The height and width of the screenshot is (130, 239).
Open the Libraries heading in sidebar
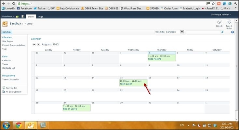click(x=7, y=37)
